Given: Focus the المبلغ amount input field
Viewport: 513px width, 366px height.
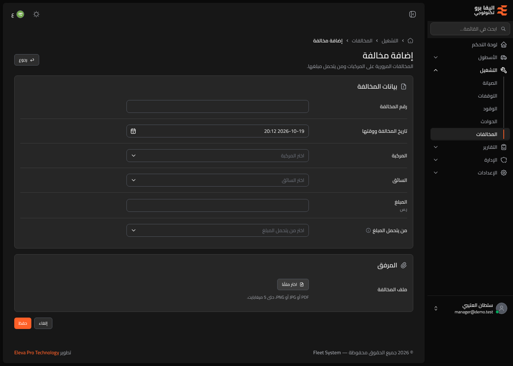Looking at the screenshot, I should 218,205.
